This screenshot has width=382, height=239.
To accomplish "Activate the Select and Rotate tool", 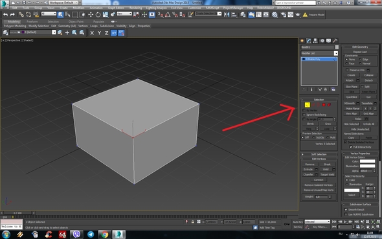I will [98, 15].
